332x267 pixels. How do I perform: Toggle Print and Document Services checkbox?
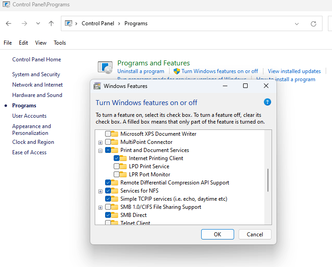[x=108, y=150]
